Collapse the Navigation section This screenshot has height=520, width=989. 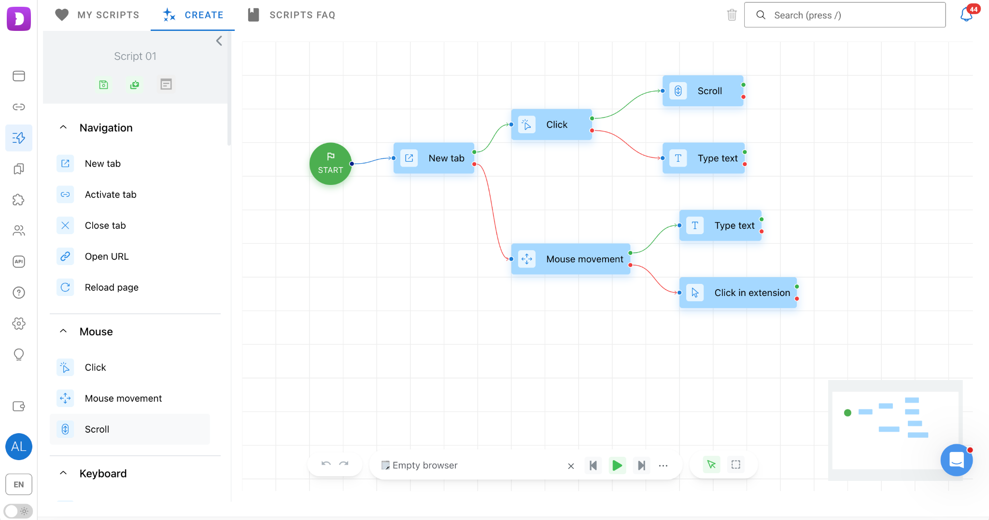coord(63,127)
